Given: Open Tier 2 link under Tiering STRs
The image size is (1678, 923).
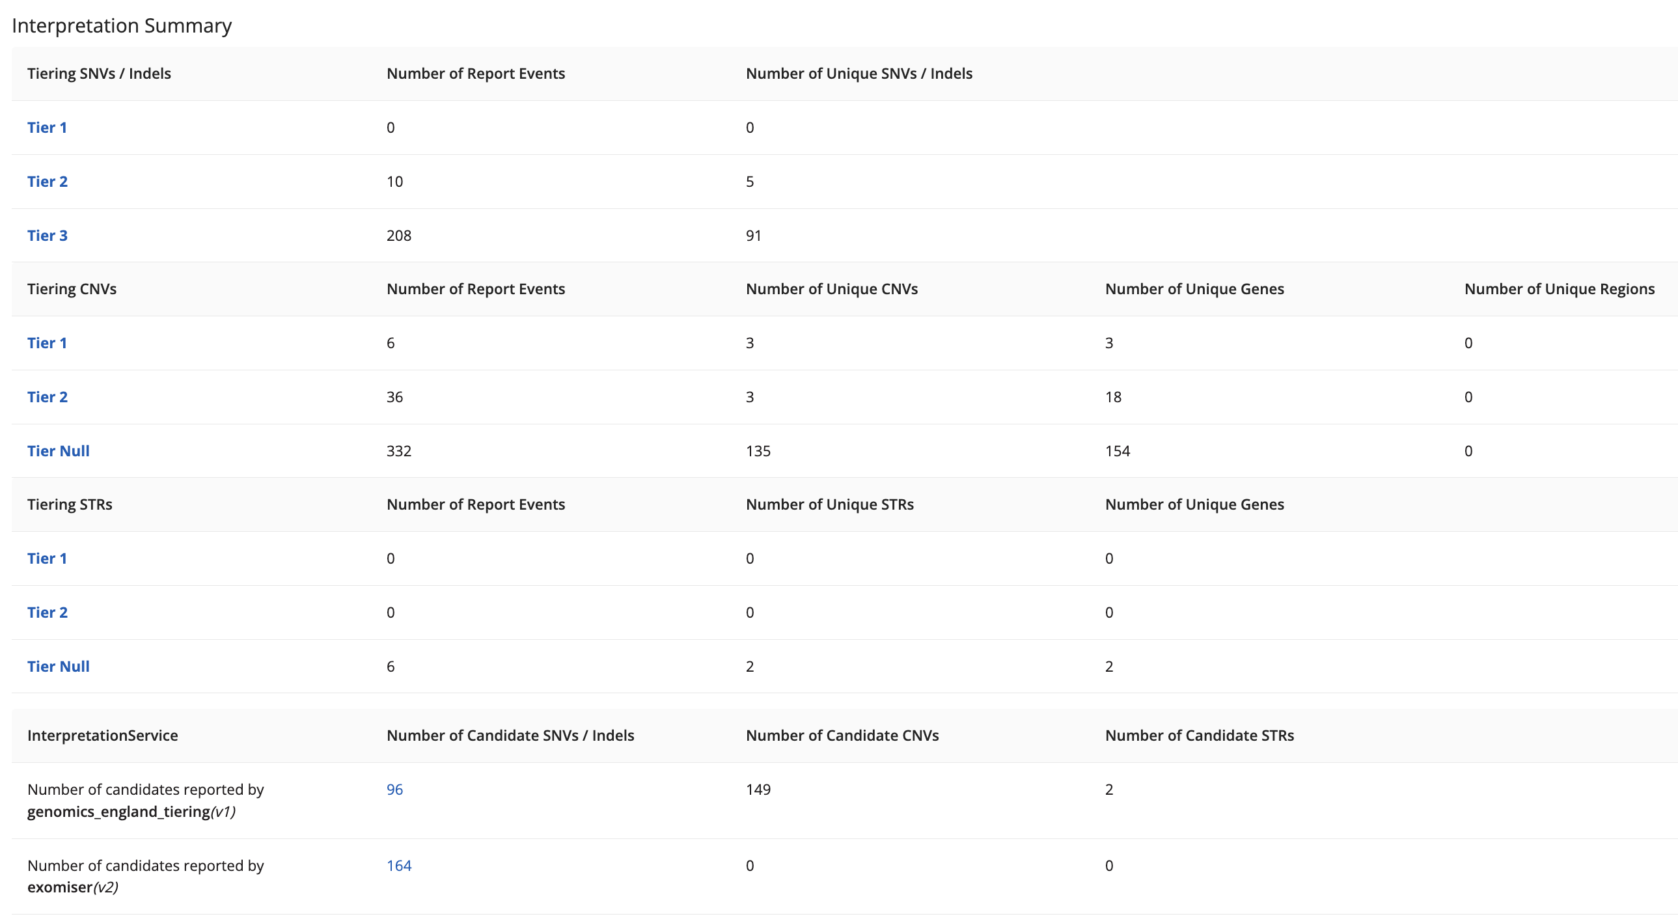Looking at the screenshot, I should coord(48,613).
